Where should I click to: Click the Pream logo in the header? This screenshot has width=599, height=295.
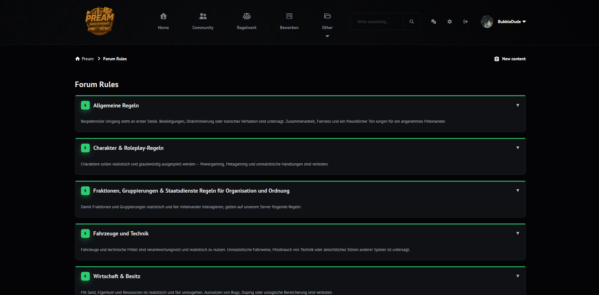[x=100, y=21]
